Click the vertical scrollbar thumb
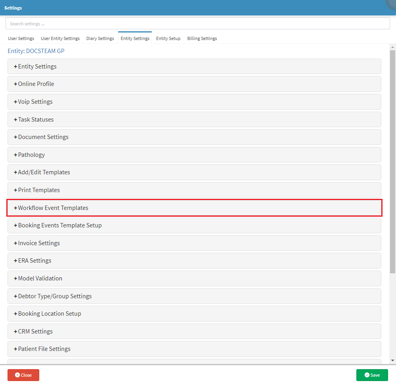 coord(392,162)
